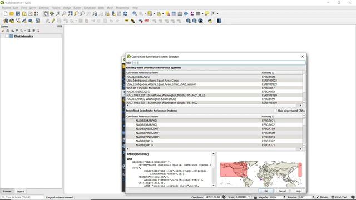Click the Expand All icon in Layers panel
This screenshot has width=356, height=200.
pos(29,31)
